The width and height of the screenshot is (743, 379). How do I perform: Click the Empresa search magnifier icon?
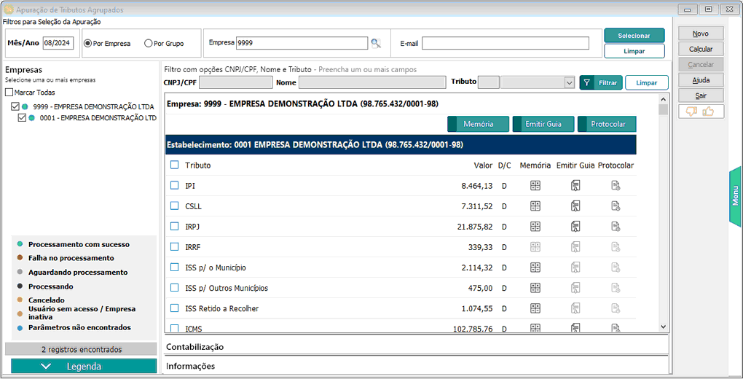pyautogui.click(x=376, y=43)
